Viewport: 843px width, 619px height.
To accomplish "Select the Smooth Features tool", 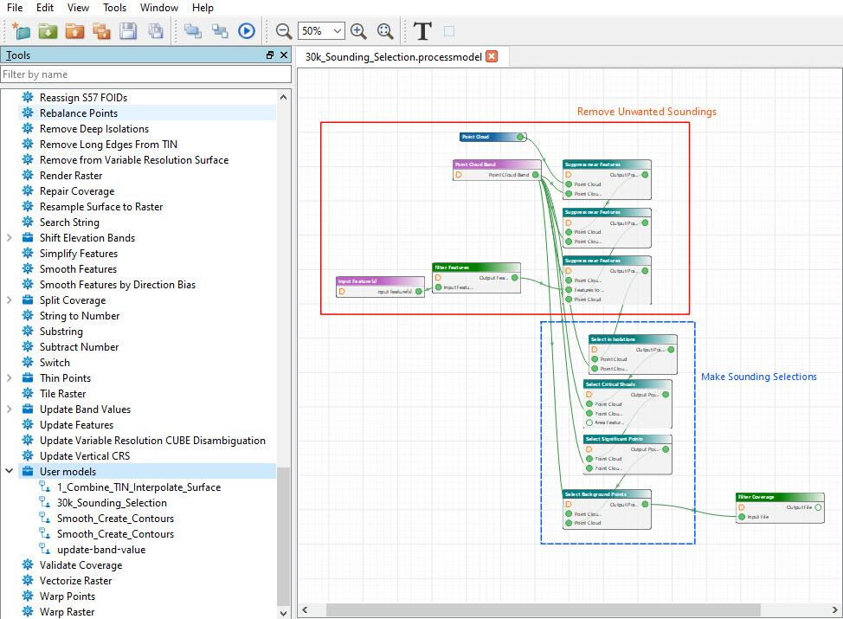I will (78, 269).
